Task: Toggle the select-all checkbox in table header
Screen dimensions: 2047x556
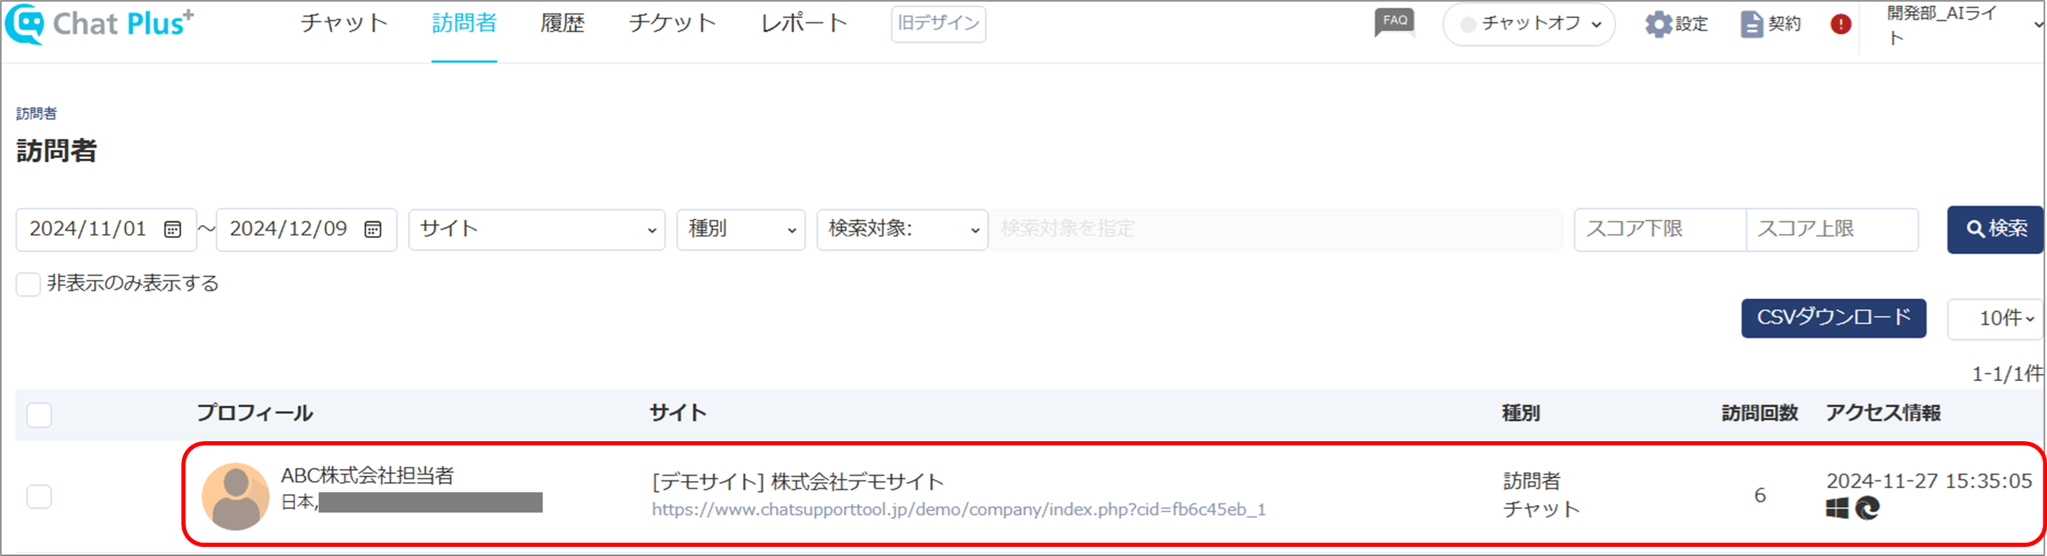Action: (x=39, y=415)
